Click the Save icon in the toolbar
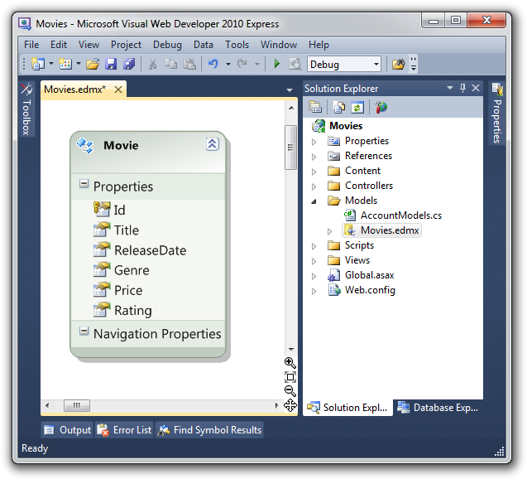 click(112, 64)
